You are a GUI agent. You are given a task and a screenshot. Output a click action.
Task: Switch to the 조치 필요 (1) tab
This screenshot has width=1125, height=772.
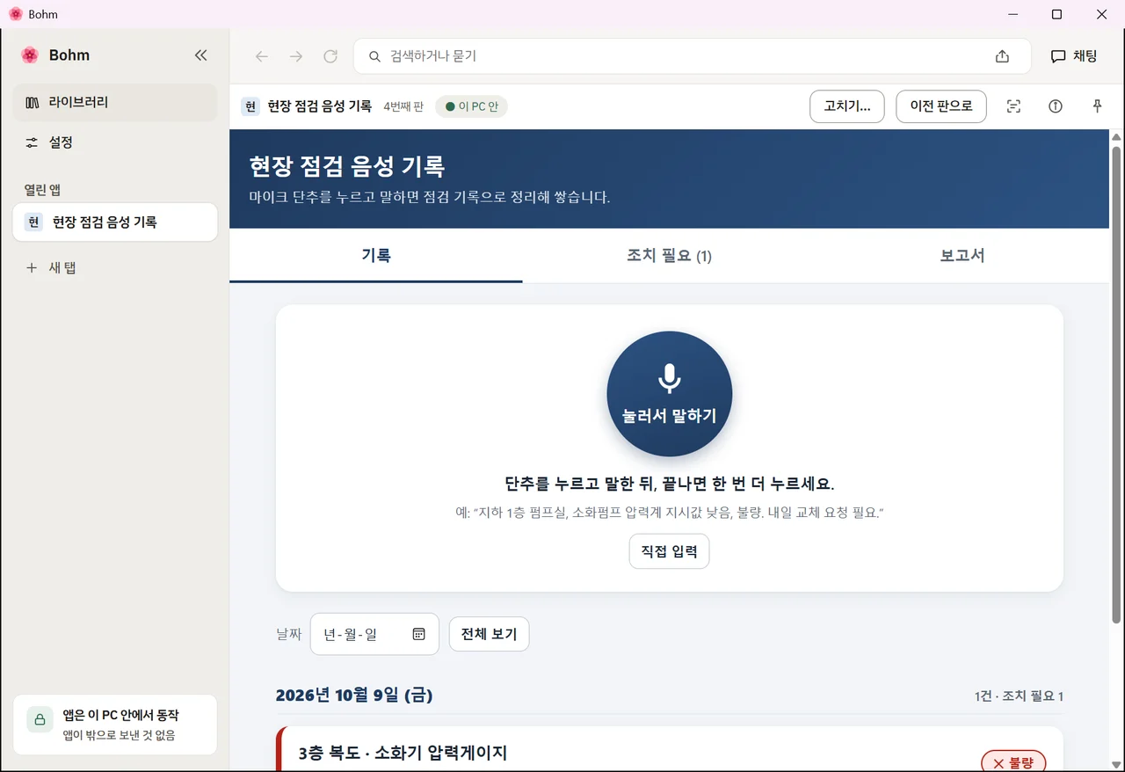click(669, 256)
